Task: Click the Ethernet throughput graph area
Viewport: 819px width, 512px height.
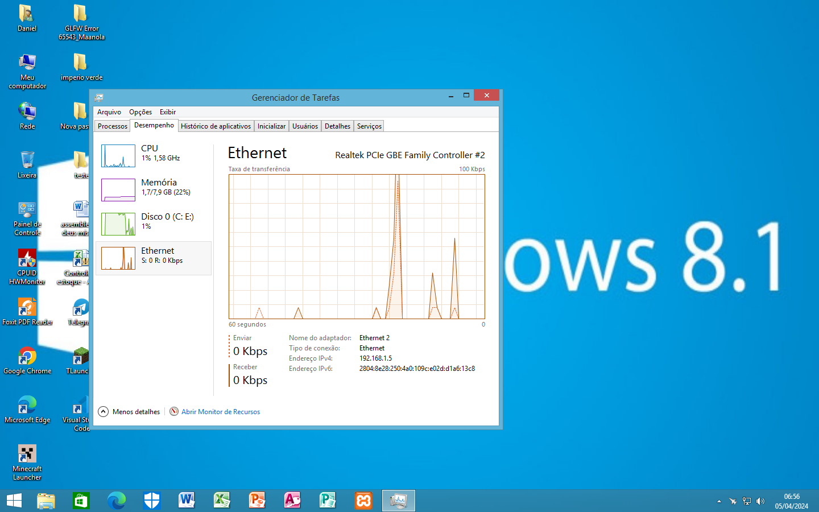Action: coord(357,246)
